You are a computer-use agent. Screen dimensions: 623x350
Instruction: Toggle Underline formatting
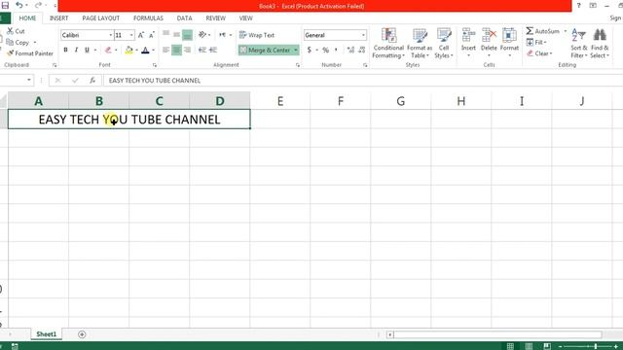(x=87, y=50)
